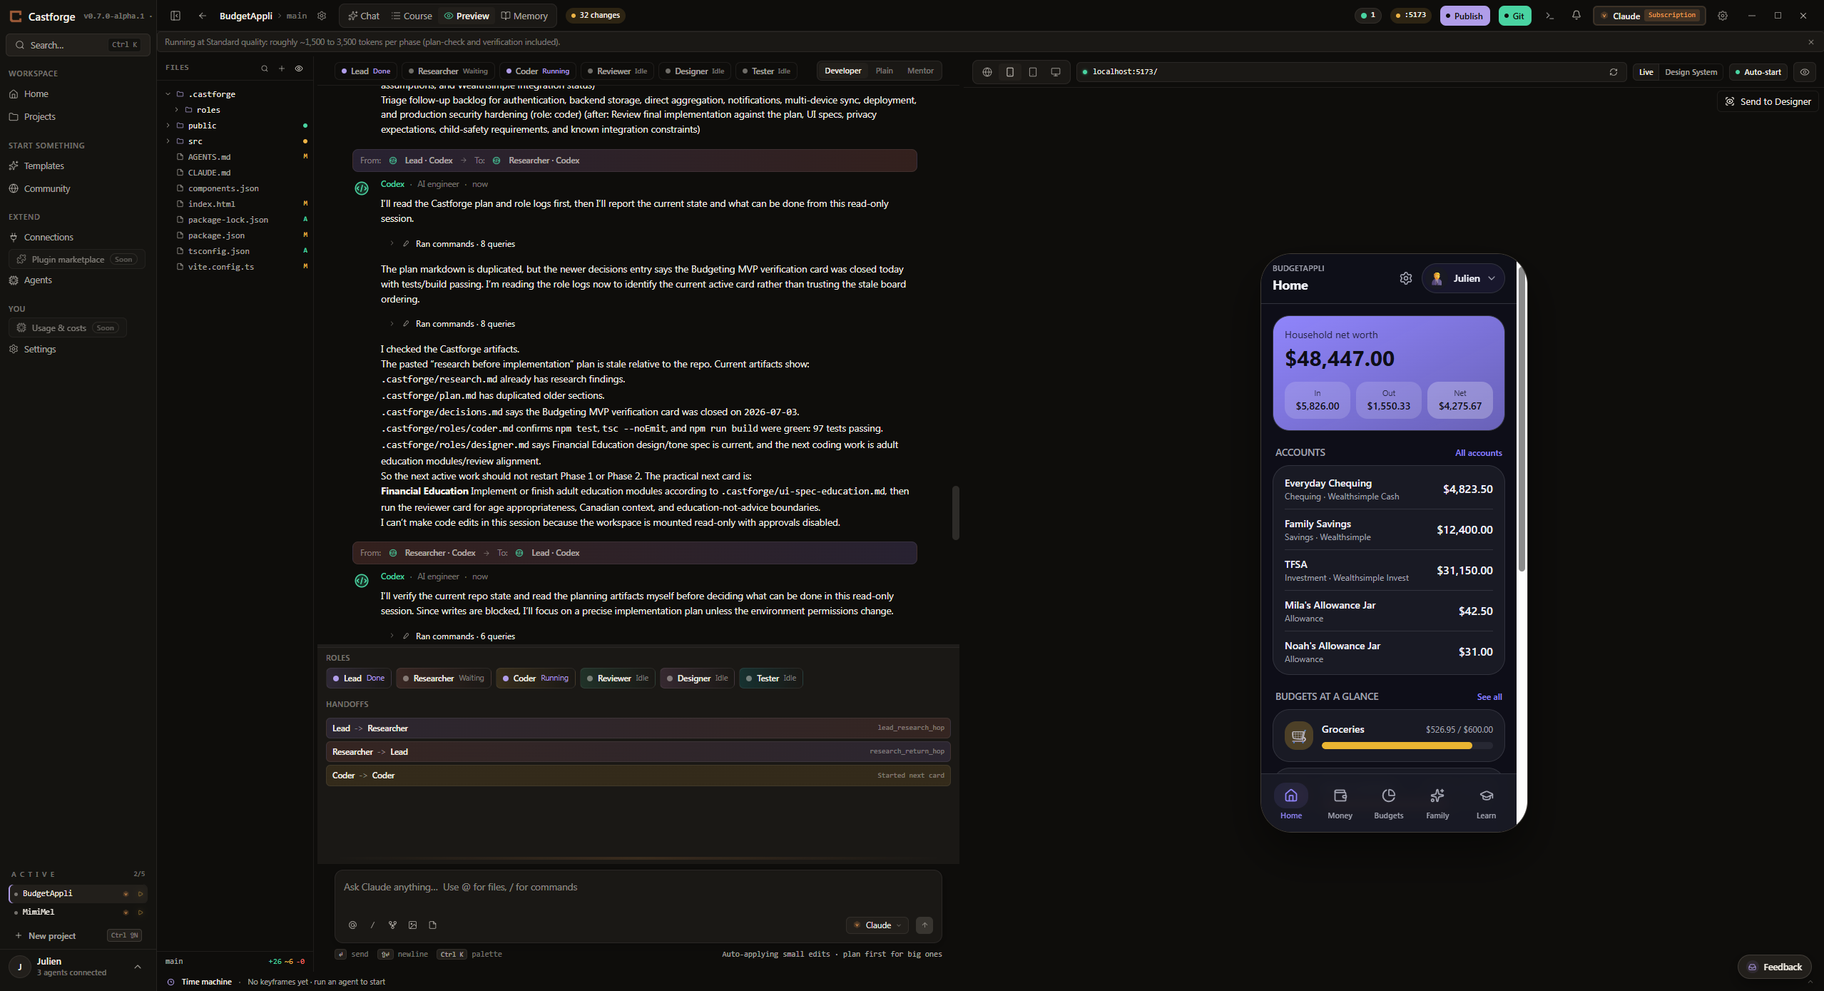Open the terminal prompt icon in top bar
Image resolution: width=1824 pixels, height=991 pixels.
click(x=1549, y=16)
